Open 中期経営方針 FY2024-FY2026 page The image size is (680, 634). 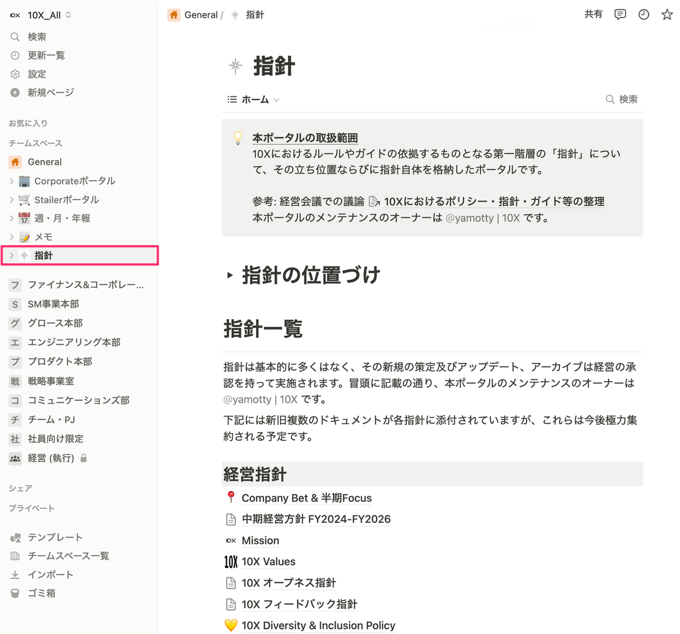(316, 519)
